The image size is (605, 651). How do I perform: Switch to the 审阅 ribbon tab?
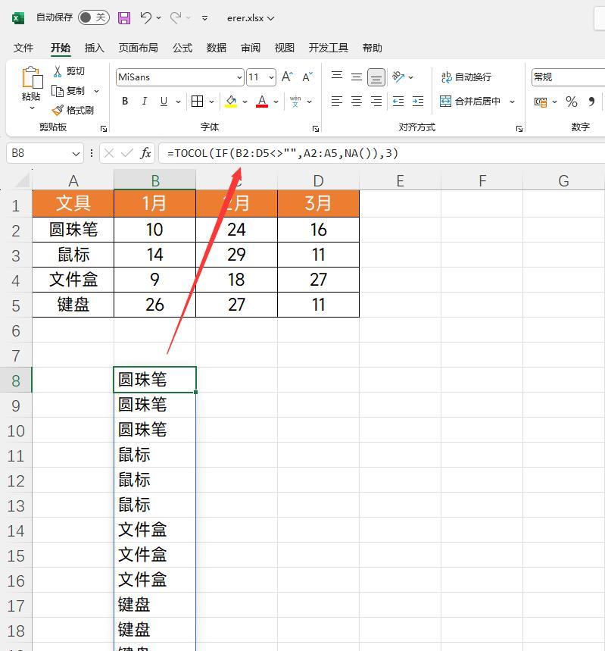(251, 48)
